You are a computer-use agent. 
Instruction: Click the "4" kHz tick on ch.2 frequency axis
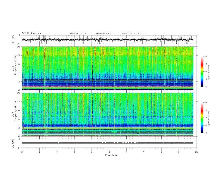tap(19, 119)
